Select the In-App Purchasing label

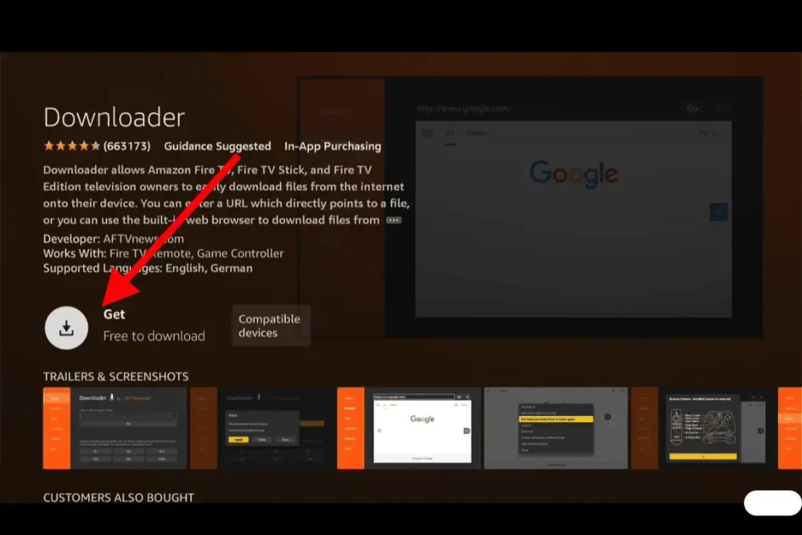(x=333, y=146)
